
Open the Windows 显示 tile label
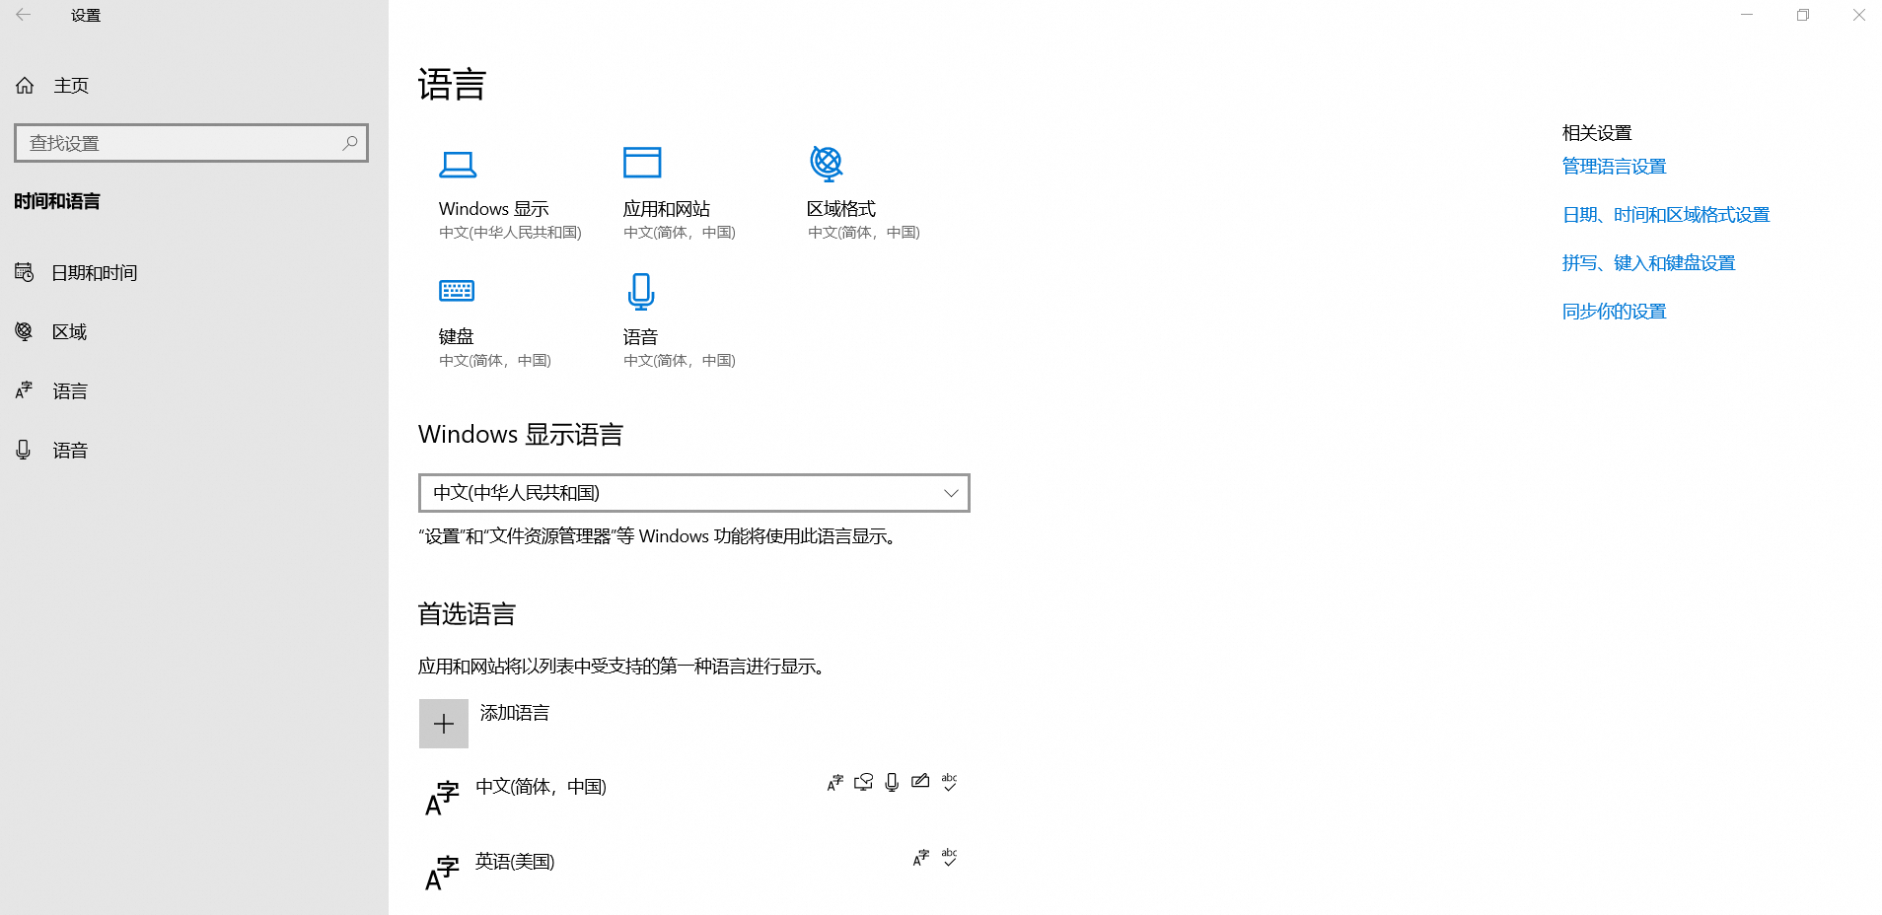pyautogui.click(x=493, y=209)
